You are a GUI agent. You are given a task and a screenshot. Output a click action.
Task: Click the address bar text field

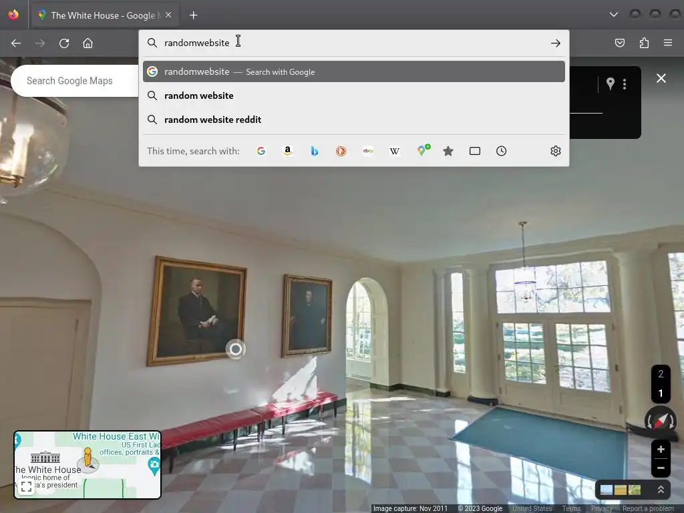point(353,43)
